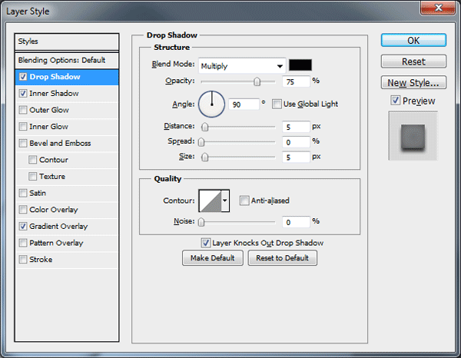Viewport: 461px width, 358px height.
Task: Tick the Texture sub-option checkbox
Action: tap(32, 177)
